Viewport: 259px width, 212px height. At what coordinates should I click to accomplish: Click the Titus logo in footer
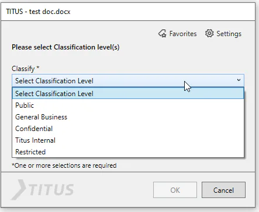point(43,190)
